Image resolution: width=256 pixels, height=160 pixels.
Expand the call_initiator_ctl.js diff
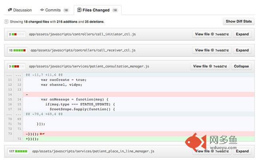point(242,34)
